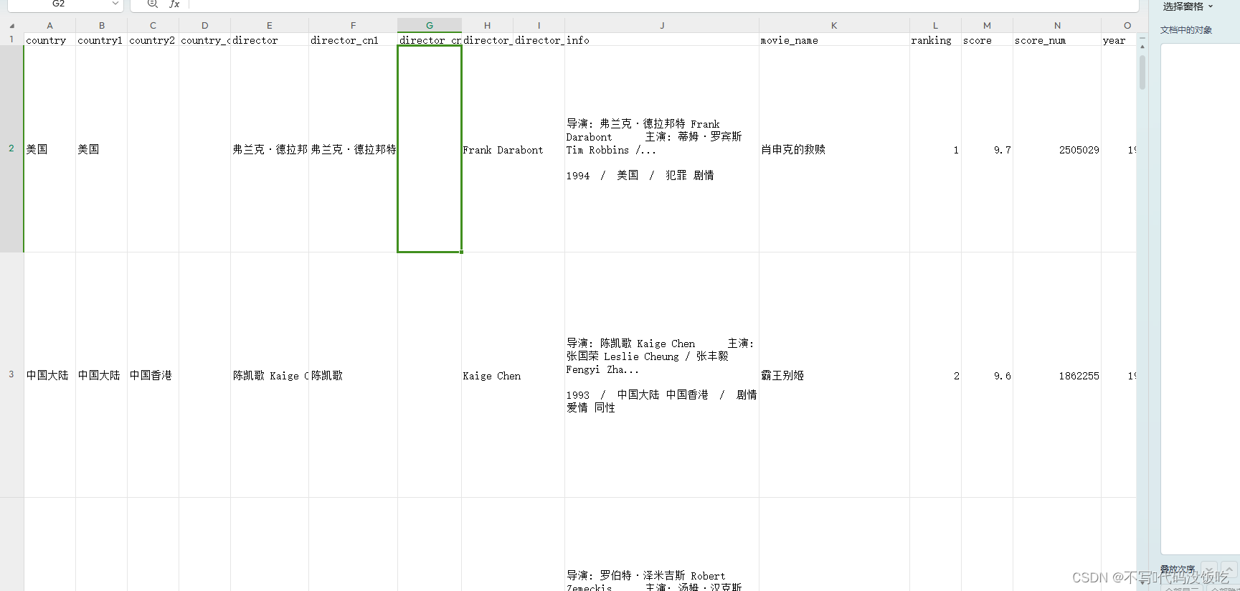1240x591 pixels.
Task: Click info cell starting '导演: 陈凯歌 Kaige Chen'
Action: 662,375
